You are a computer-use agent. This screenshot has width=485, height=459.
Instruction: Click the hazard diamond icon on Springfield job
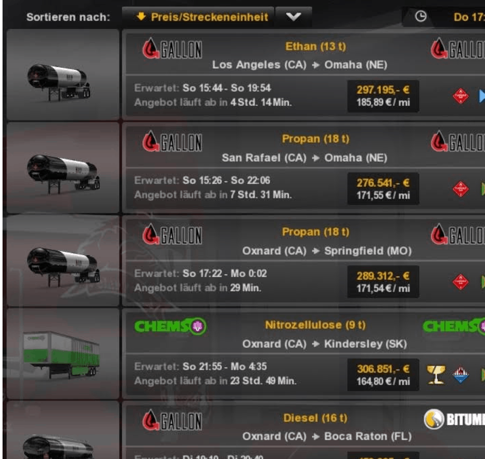[x=460, y=282]
